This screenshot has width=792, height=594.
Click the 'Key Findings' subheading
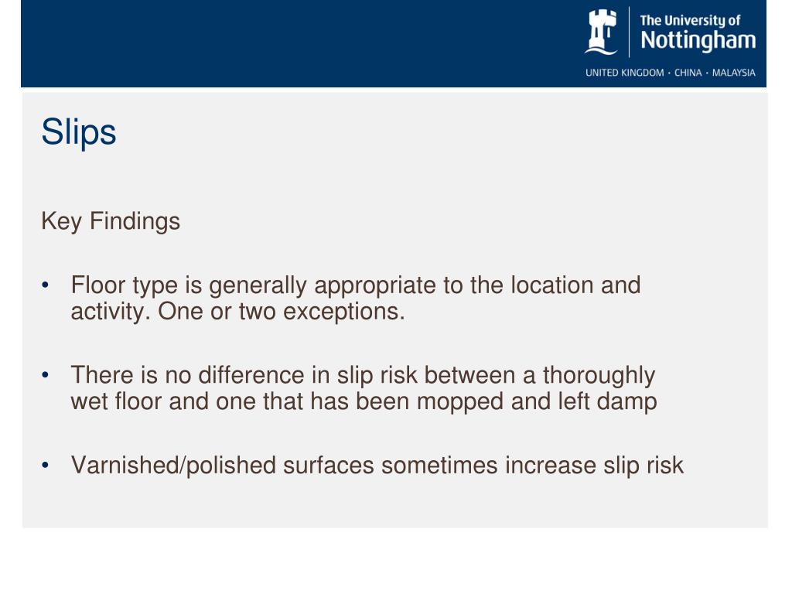(111, 221)
